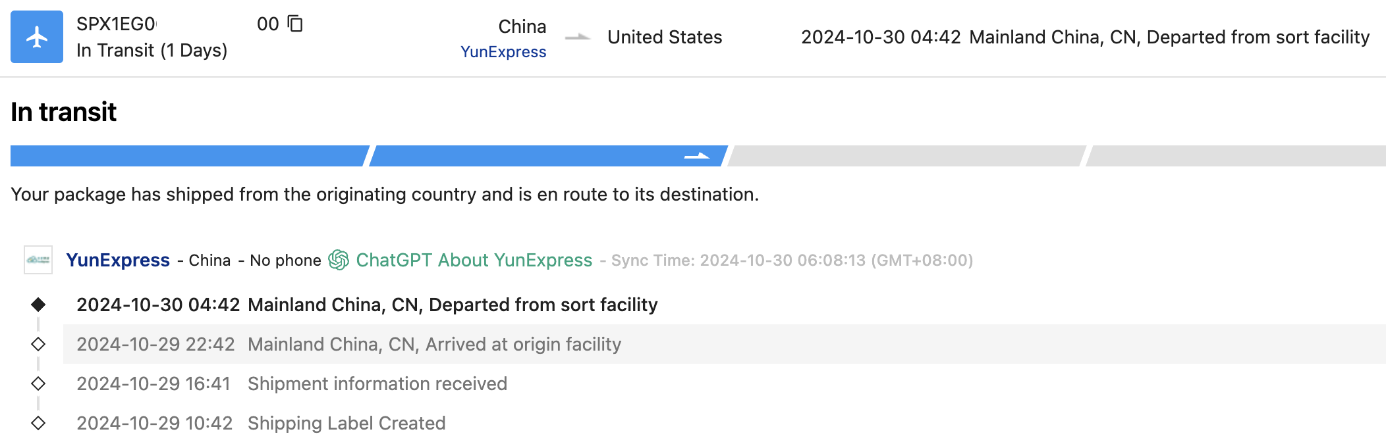Click the last gray progress segment
The height and width of the screenshot is (446, 1386).
tap(1236, 156)
